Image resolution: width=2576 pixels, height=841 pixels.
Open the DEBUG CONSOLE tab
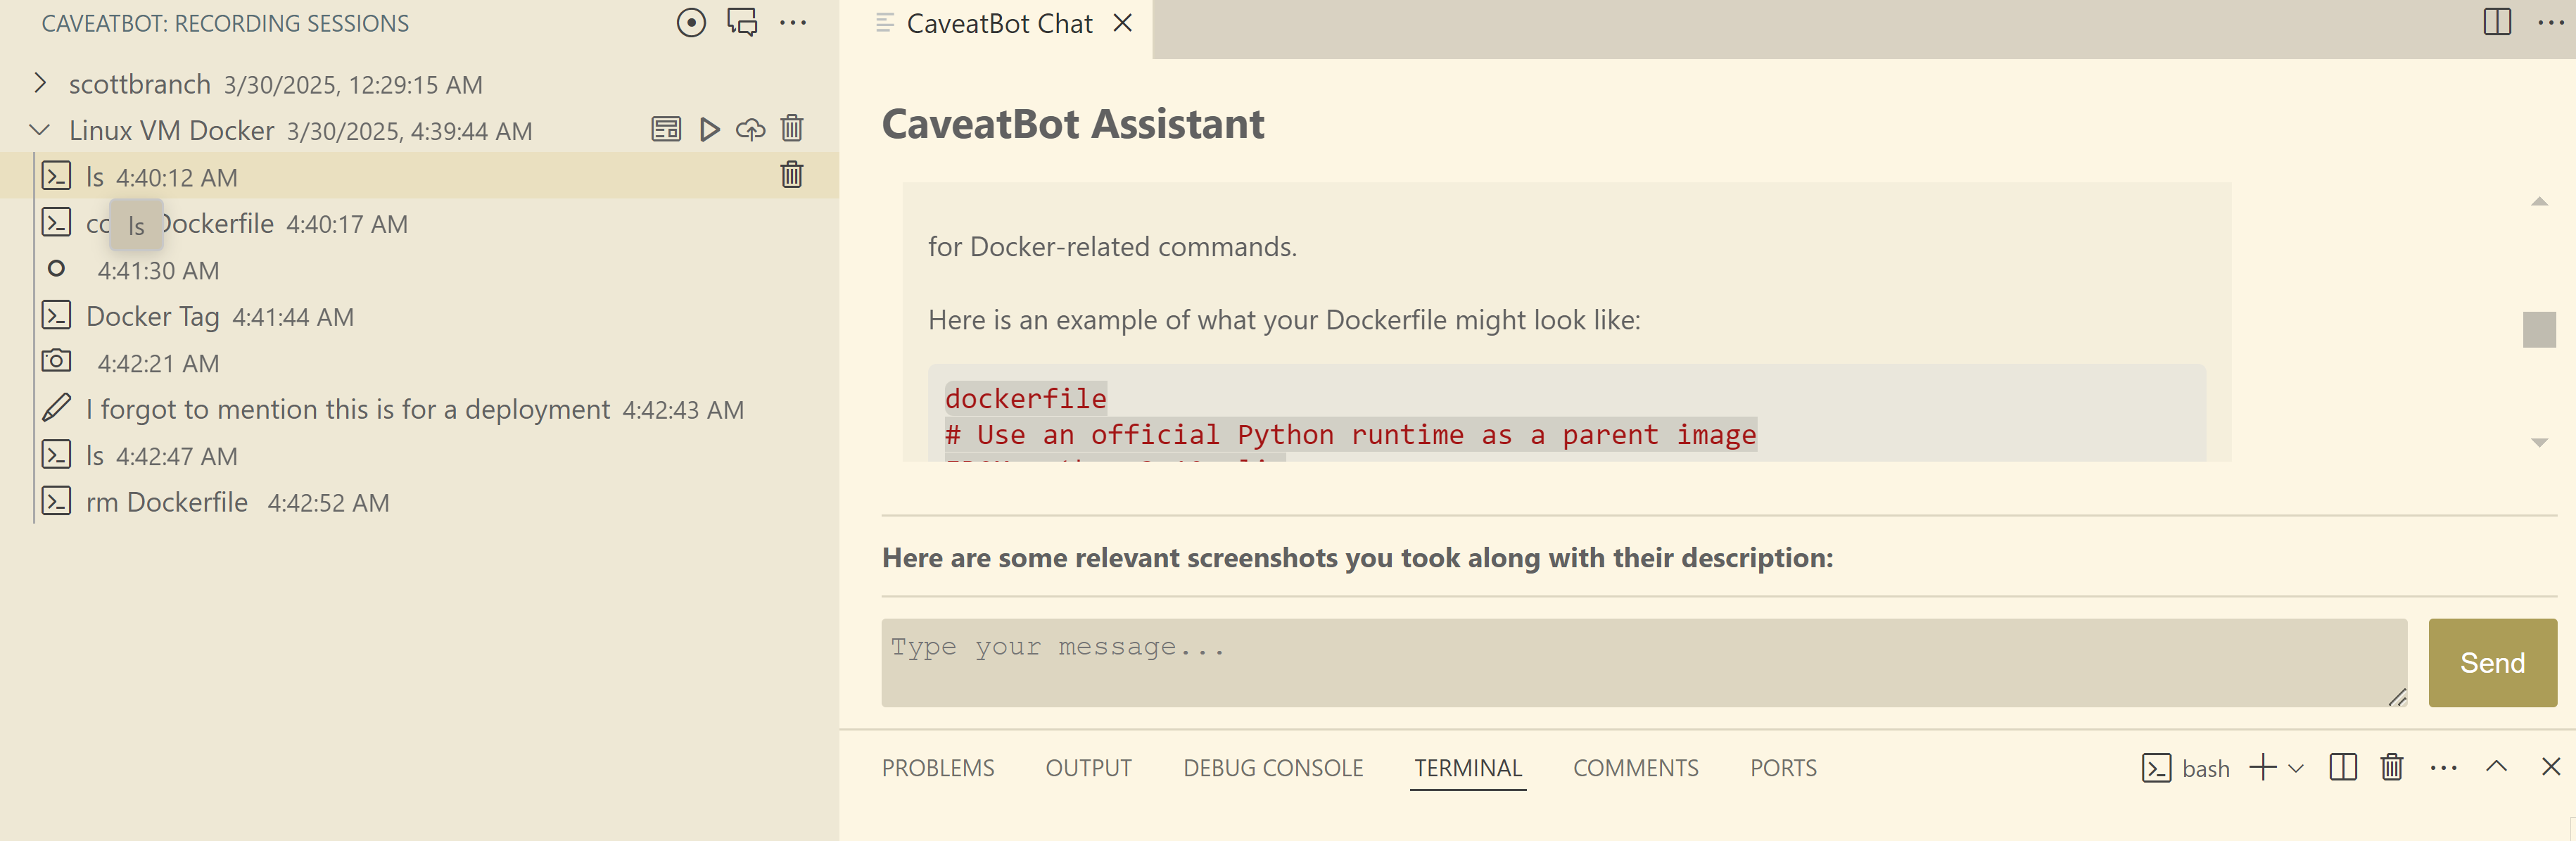pyautogui.click(x=1272, y=768)
